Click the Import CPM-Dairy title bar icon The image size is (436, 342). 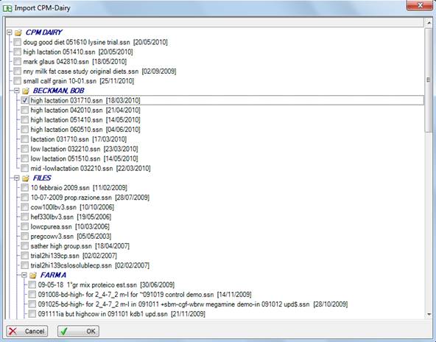click(x=7, y=8)
